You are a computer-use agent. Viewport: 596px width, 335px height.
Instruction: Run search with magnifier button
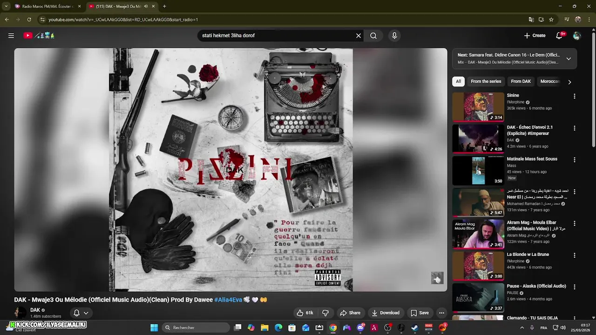373,35
